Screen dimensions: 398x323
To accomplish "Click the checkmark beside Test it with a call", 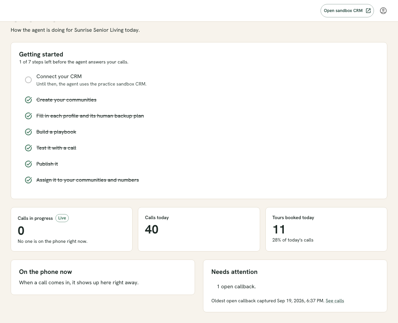I will [28, 148].
